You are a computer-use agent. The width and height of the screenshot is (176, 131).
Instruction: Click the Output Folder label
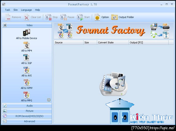click(x=126, y=17)
